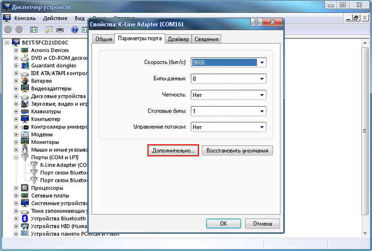This screenshot has height=251, width=372.
Task: Click the Процессоры category icon
Action: [x=25, y=188]
